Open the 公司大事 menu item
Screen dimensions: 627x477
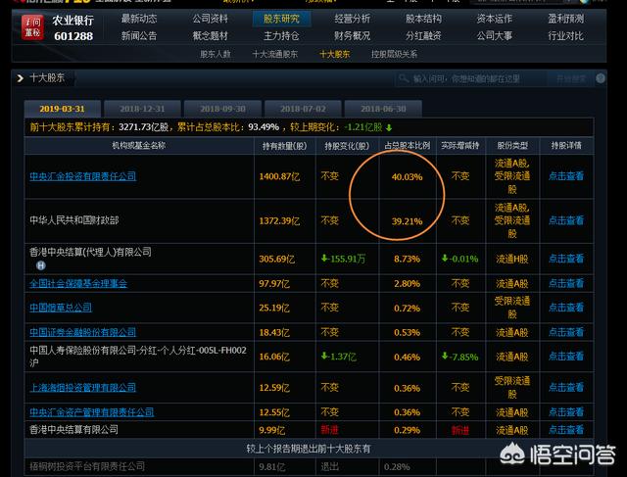(494, 36)
